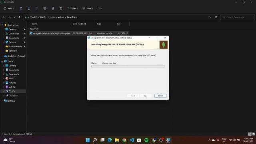This screenshot has height=144, width=256.
Task: Go forward using the Forward arrow
Action: coord(9,17)
